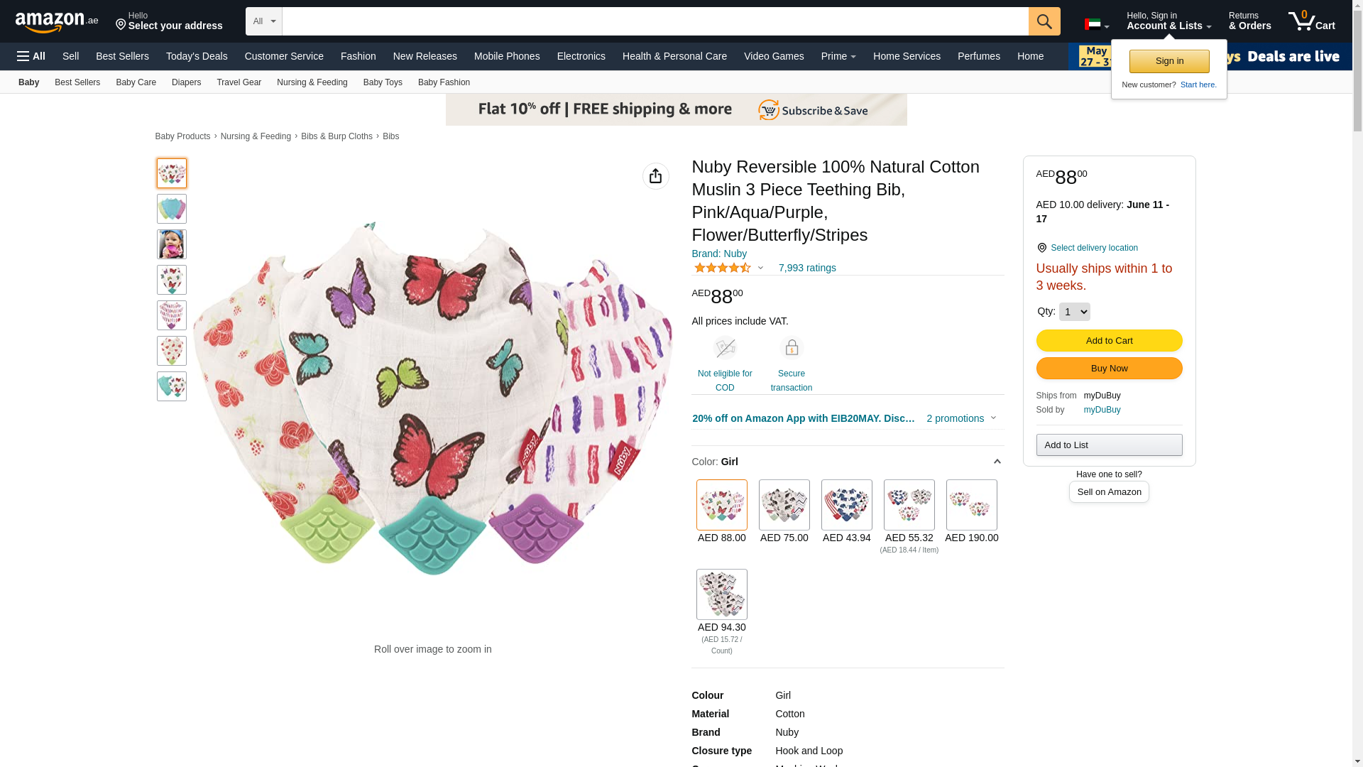
Task: Click the Not eligible for COD icon
Action: [724, 348]
